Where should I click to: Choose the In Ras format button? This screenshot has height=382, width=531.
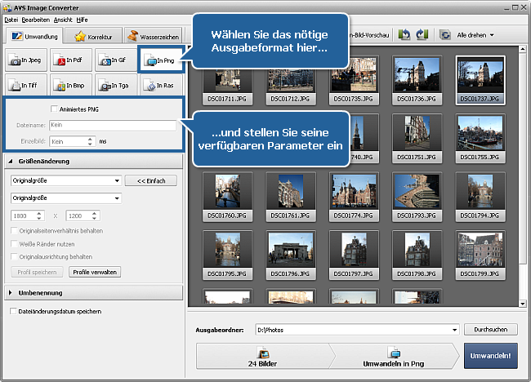160,85
